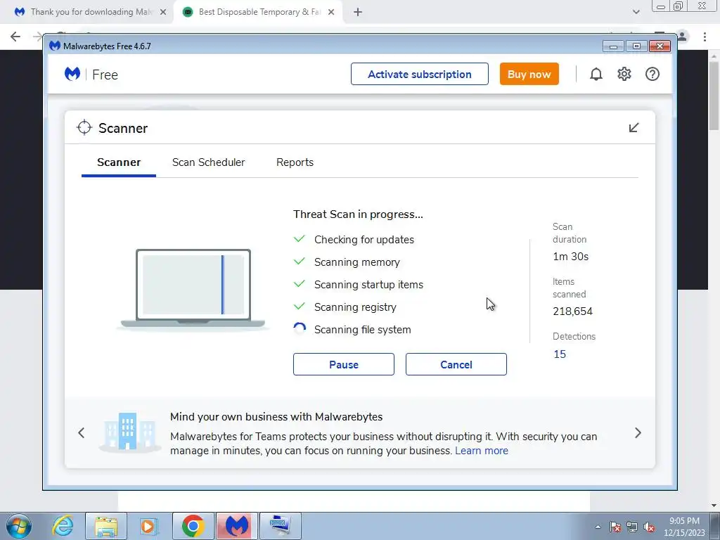The width and height of the screenshot is (720, 540).
Task: Click the network tray icon
Action: [632, 527]
